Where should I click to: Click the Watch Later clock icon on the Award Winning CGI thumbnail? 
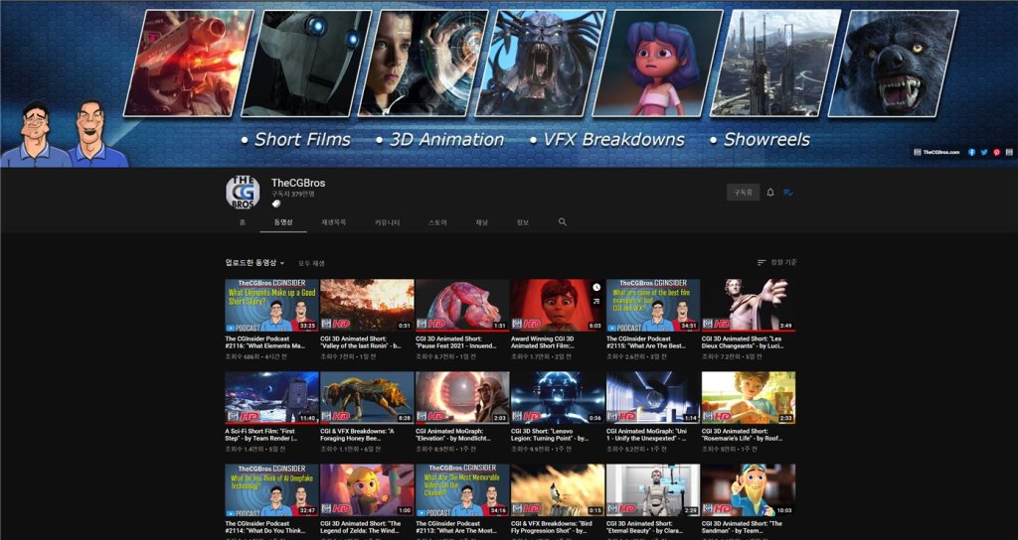(596, 287)
